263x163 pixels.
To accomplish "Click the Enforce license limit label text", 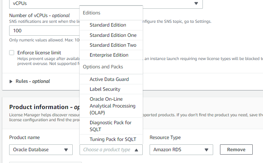I will click(39, 52).
